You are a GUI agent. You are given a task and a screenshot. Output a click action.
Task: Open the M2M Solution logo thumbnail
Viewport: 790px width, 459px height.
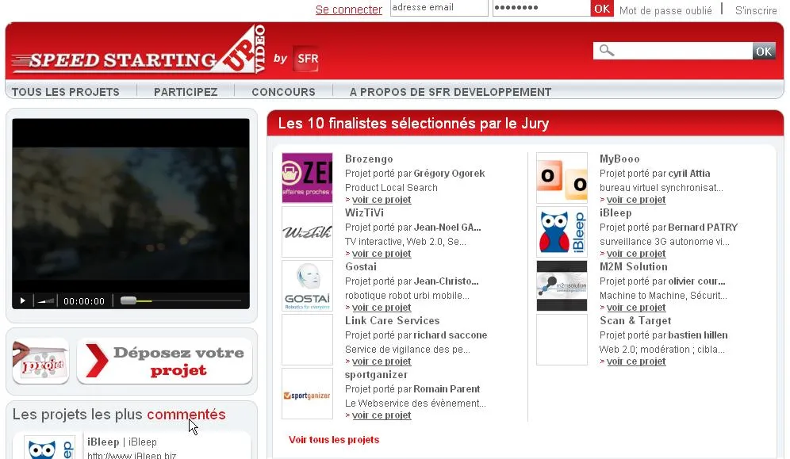pyautogui.click(x=562, y=285)
